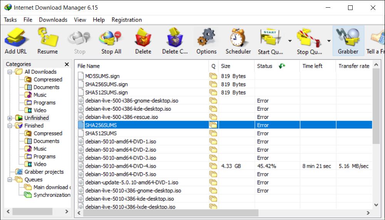The height and width of the screenshot is (220, 385).
Task: Click the Delete Completed toolbar icon
Action: pos(175,38)
